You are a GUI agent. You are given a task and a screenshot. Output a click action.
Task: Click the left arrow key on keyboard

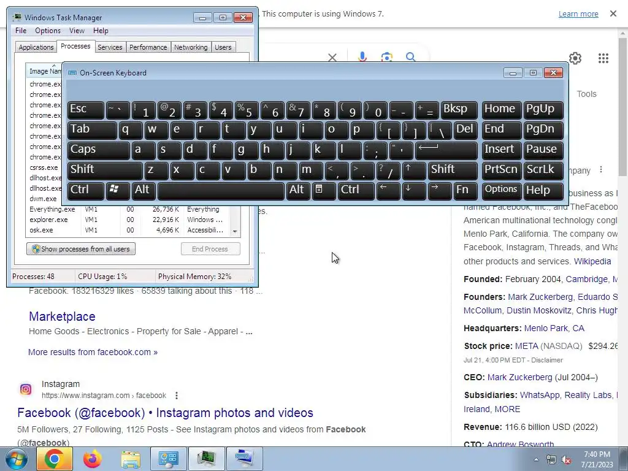[388, 190]
